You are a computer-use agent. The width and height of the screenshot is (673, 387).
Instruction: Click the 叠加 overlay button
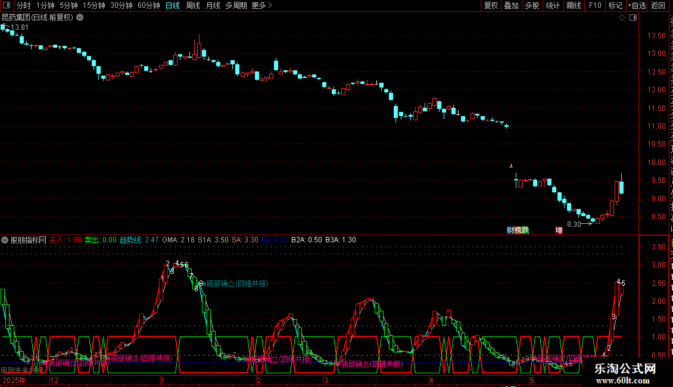point(511,5)
